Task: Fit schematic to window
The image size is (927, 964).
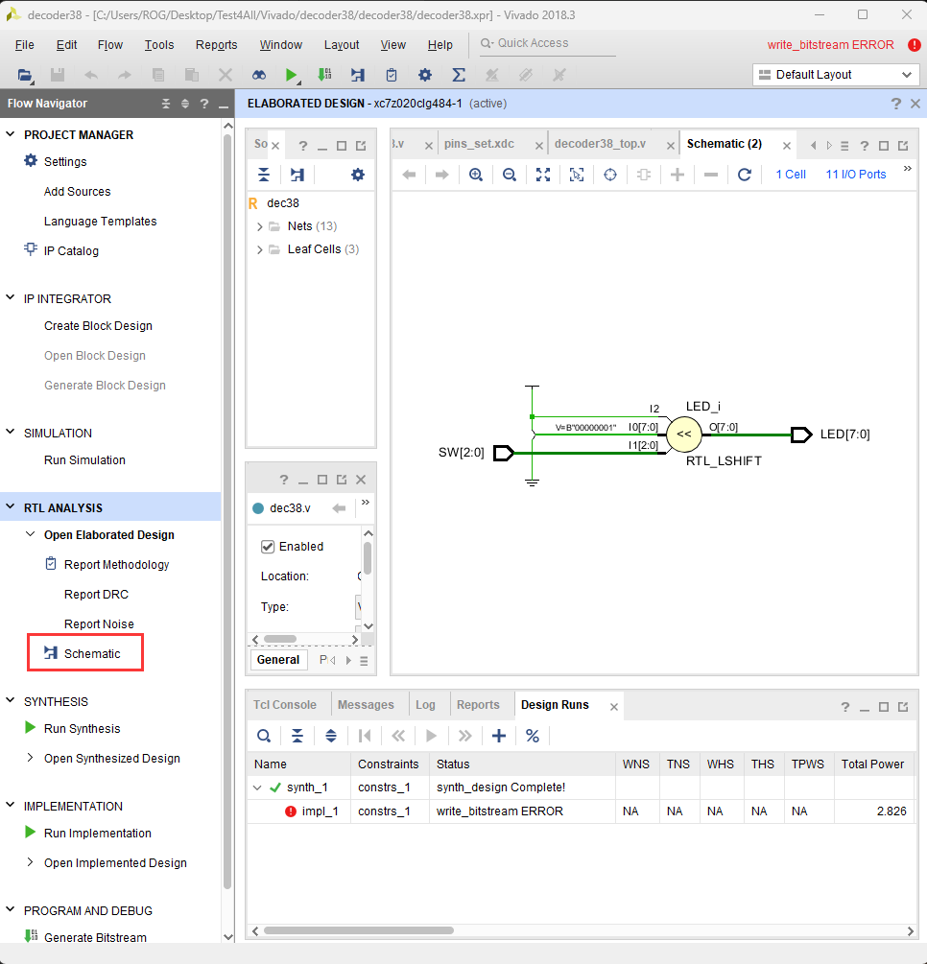Action: [x=543, y=175]
